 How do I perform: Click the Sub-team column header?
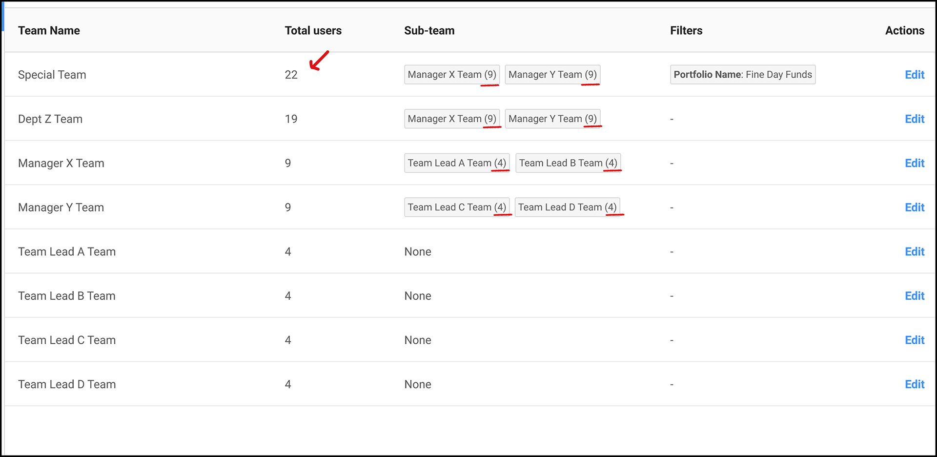(x=429, y=31)
